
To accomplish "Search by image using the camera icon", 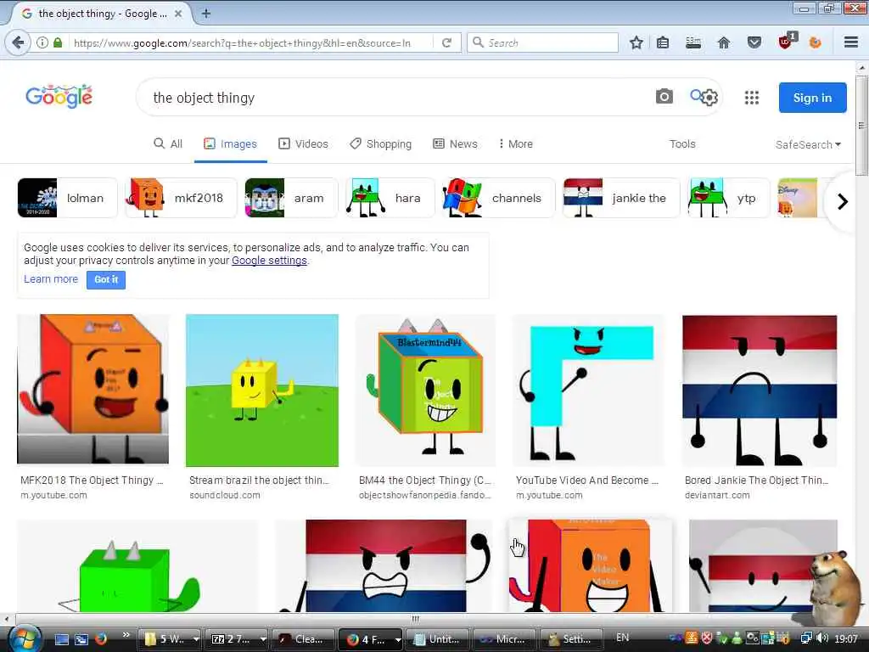I will (x=664, y=97).
